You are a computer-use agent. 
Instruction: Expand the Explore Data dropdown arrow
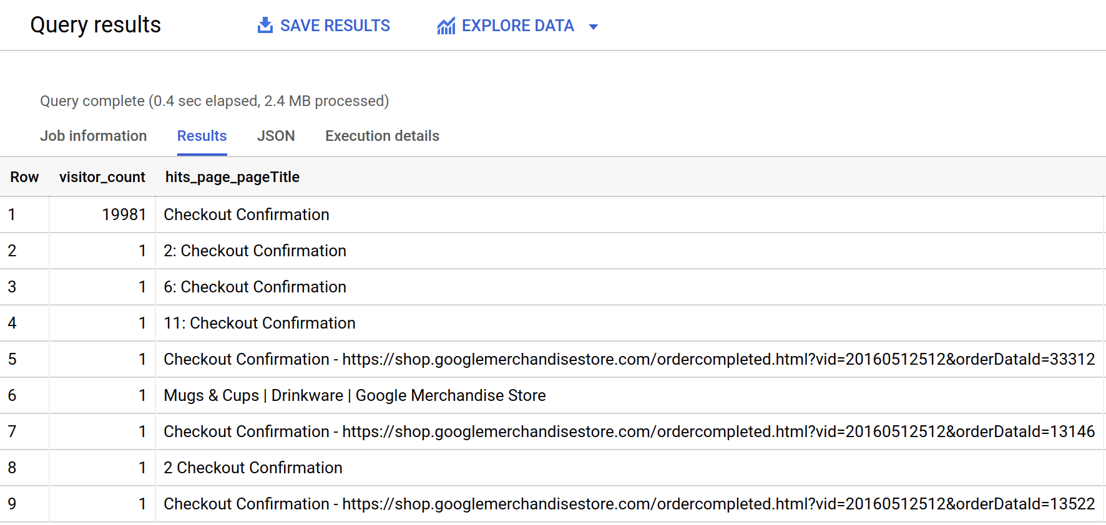(594, 27)
